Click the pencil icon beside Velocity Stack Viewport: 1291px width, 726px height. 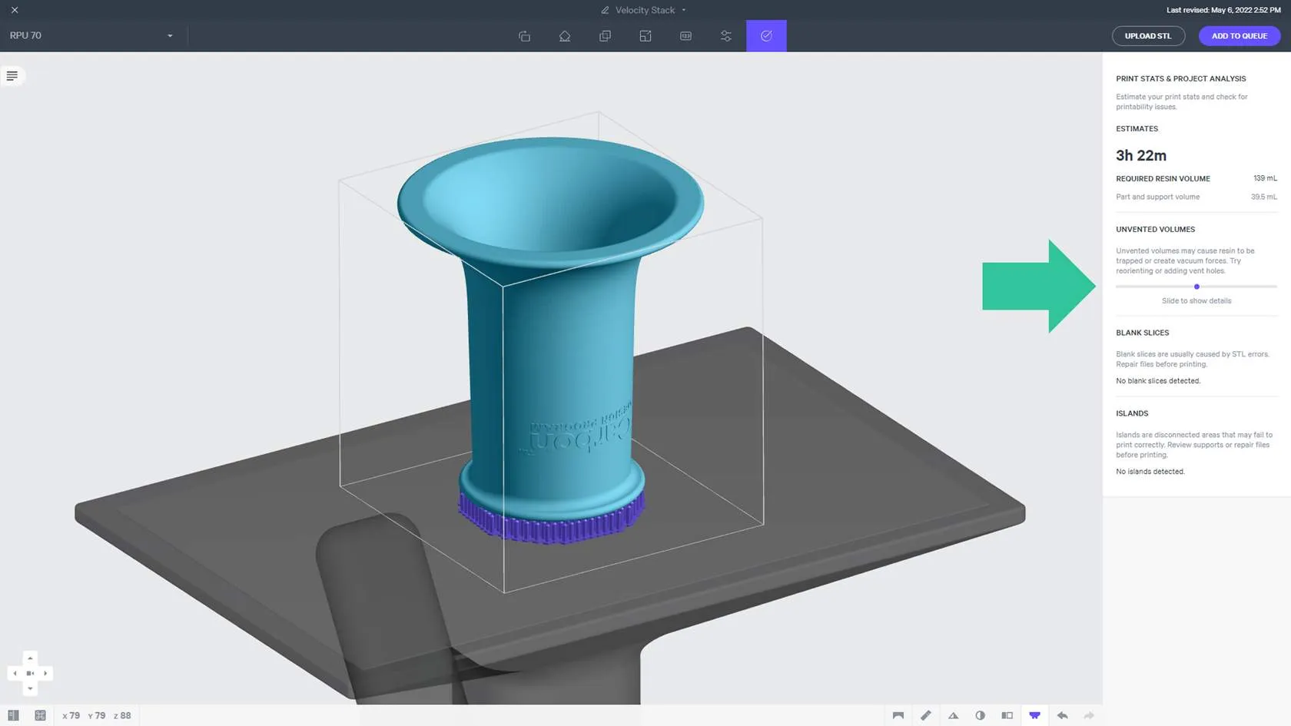coord(605,10)
